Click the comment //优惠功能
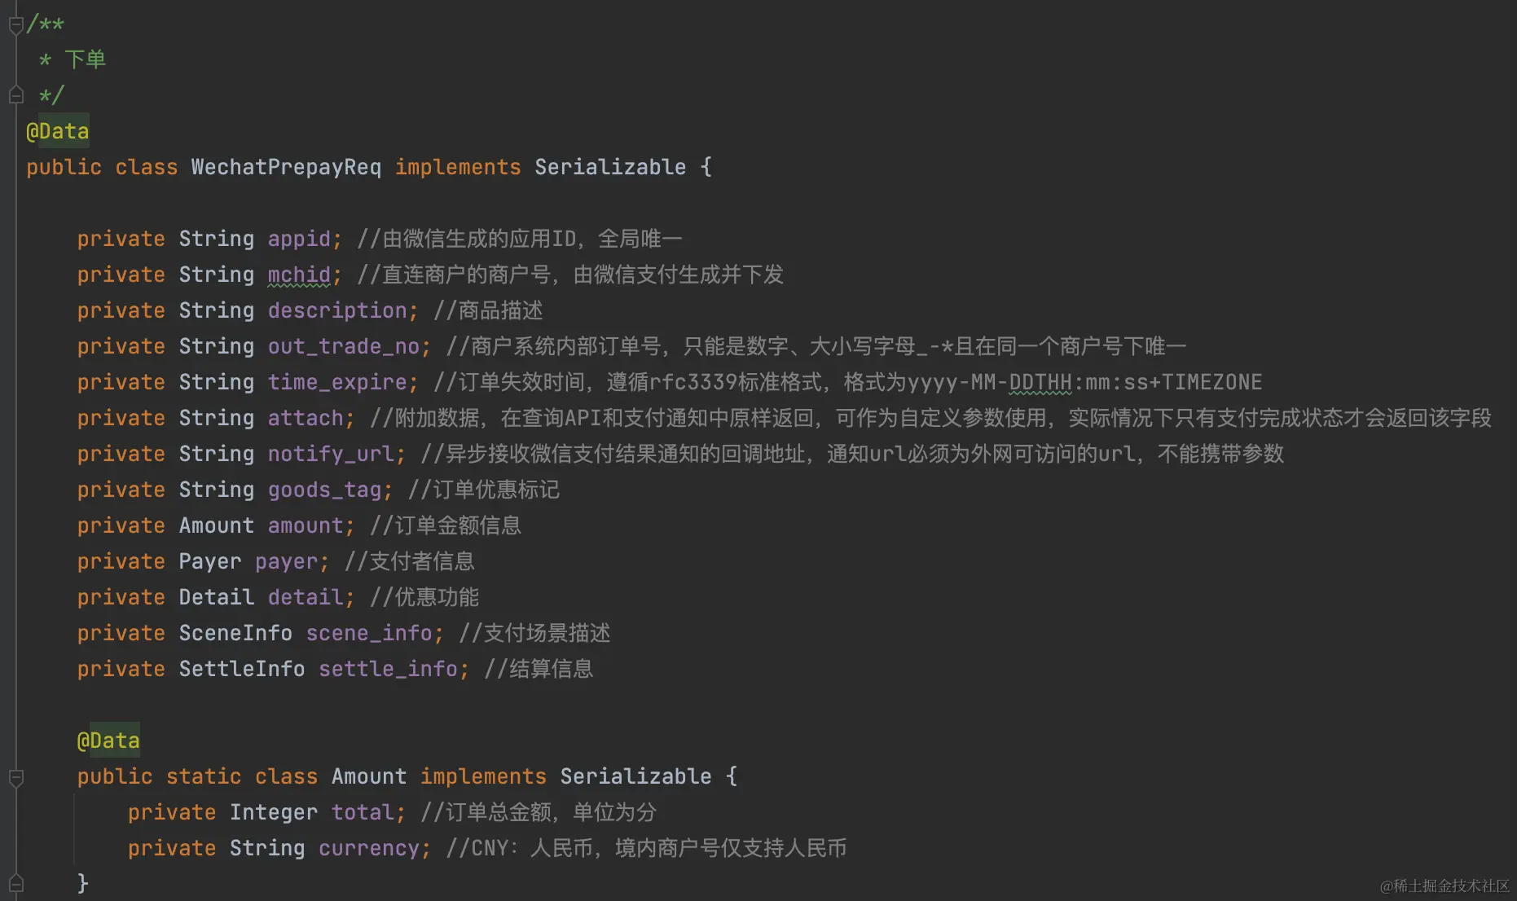 pyautogui.click(x=424, y=597)
